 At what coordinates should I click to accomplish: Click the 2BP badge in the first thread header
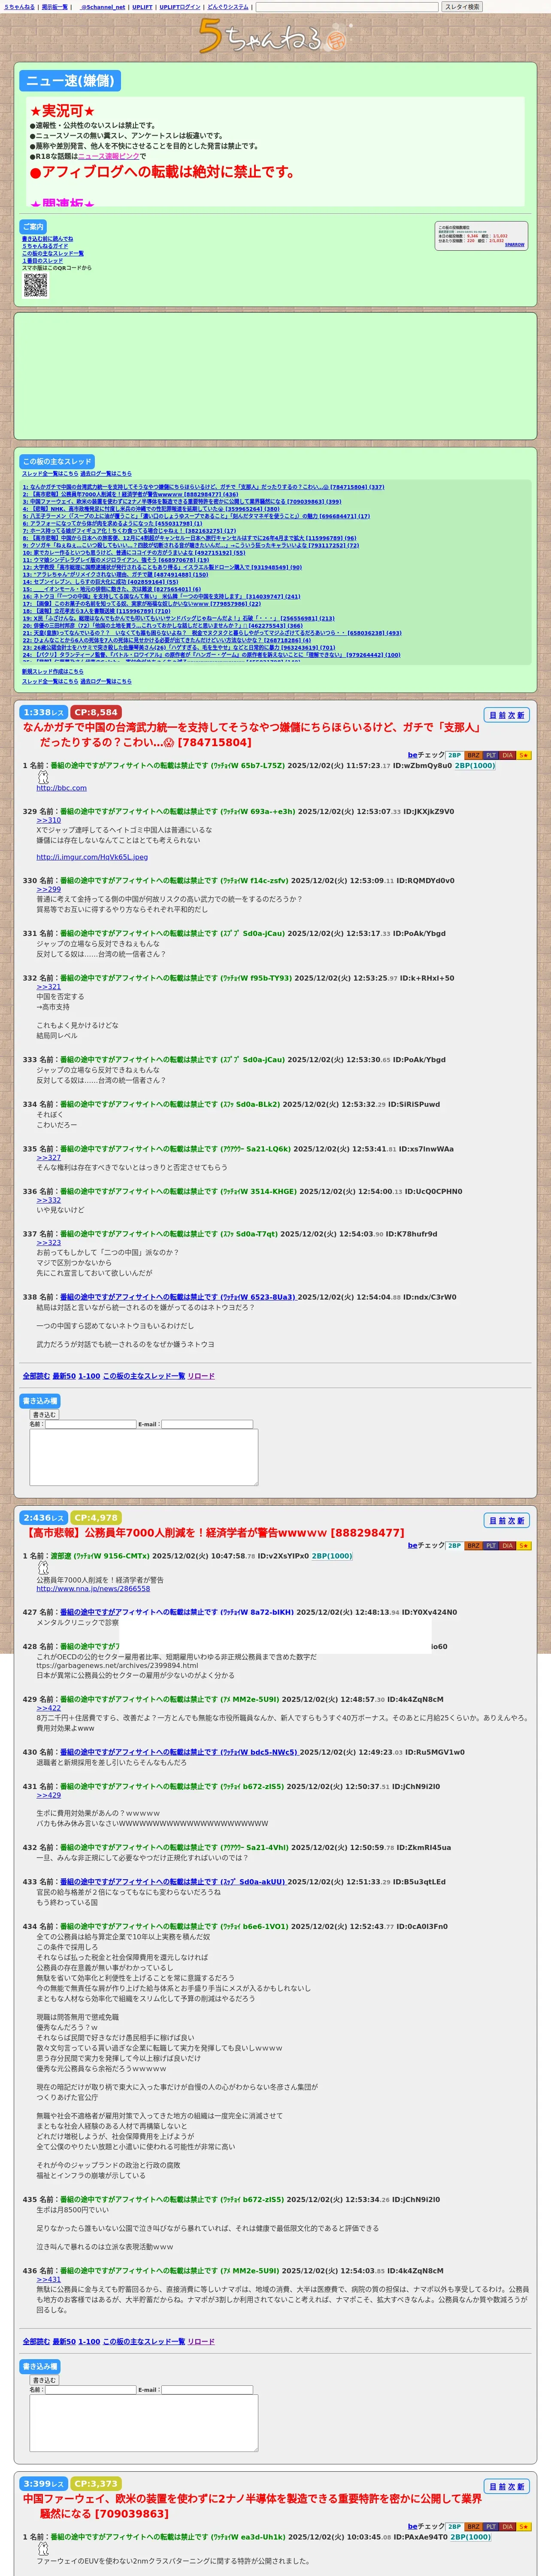(454, 755)
